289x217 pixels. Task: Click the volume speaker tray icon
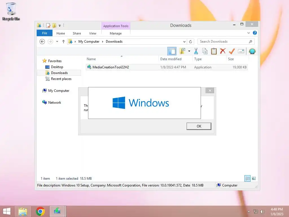[262, 212]
